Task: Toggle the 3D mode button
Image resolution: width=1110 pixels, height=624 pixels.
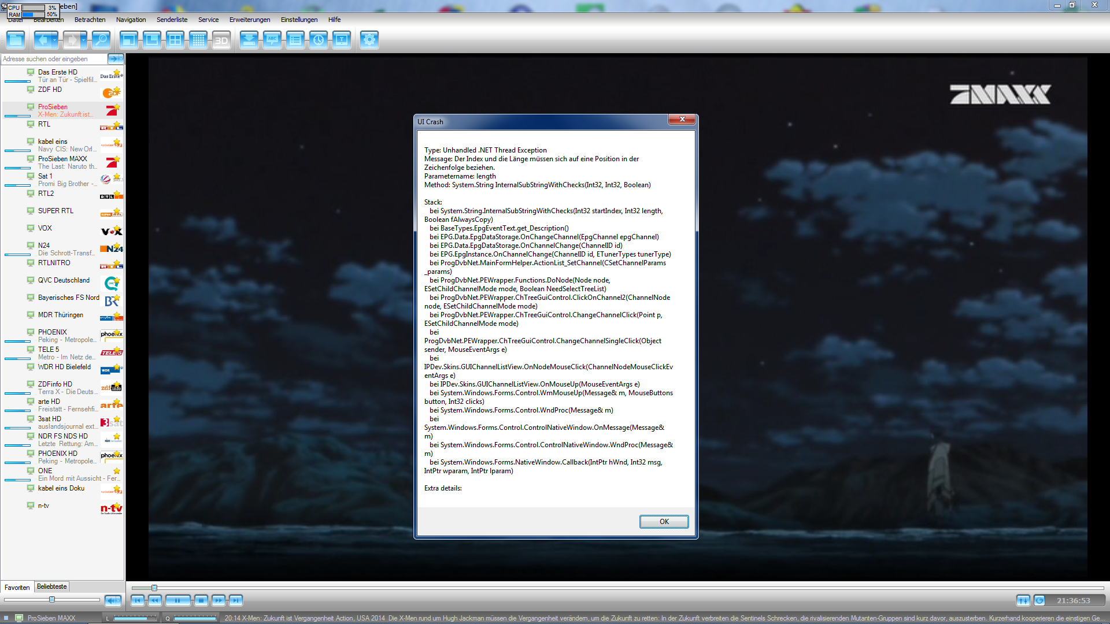Action: 221,40
